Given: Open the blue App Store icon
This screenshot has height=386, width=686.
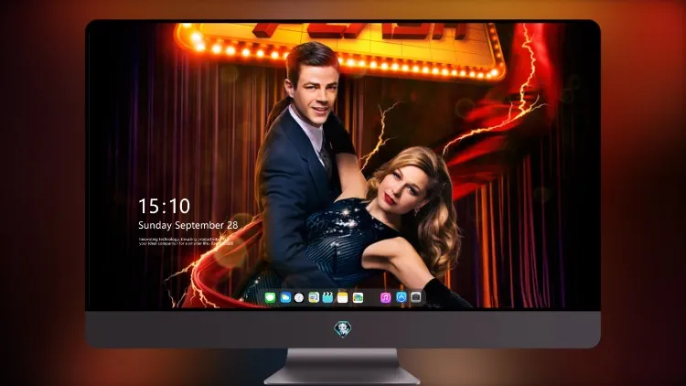Looking at the screenshot, I should [402, 297].
